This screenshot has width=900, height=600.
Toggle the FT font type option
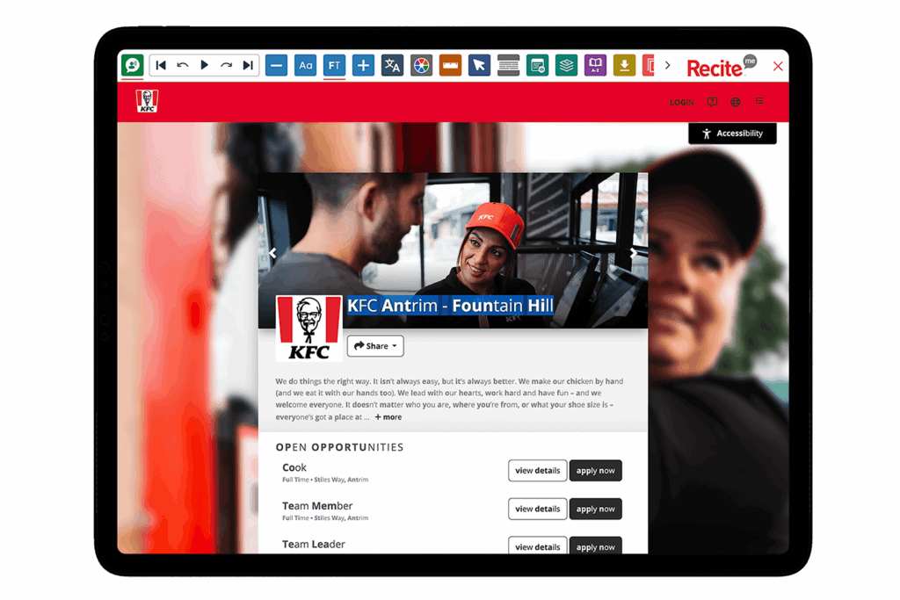[x=334, y=65]
